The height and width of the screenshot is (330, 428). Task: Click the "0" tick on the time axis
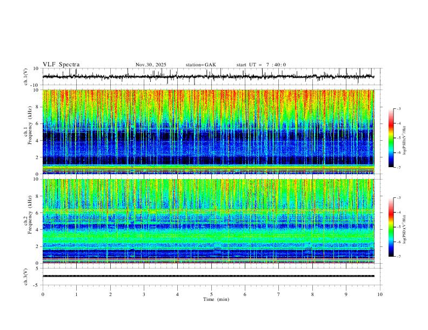coord(43,294)
